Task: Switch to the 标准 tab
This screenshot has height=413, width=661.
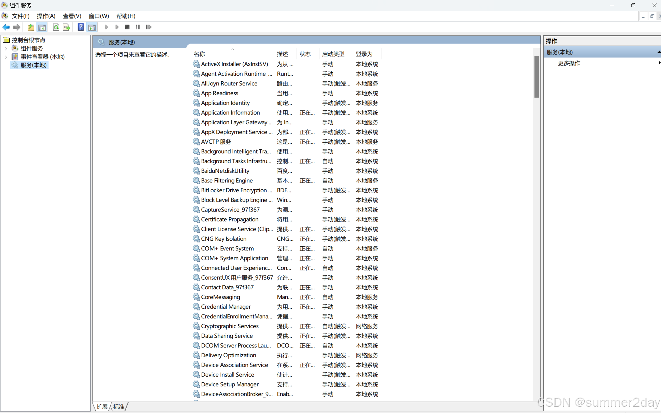Action: click(x=119, y=406)
